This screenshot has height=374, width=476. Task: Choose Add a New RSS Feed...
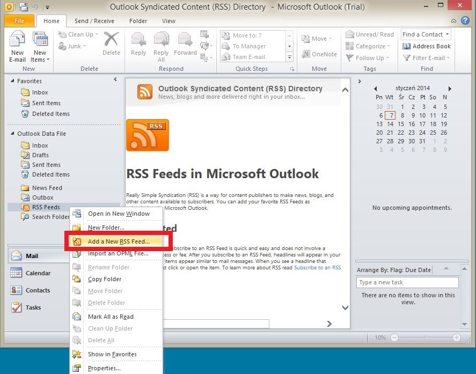116,241
